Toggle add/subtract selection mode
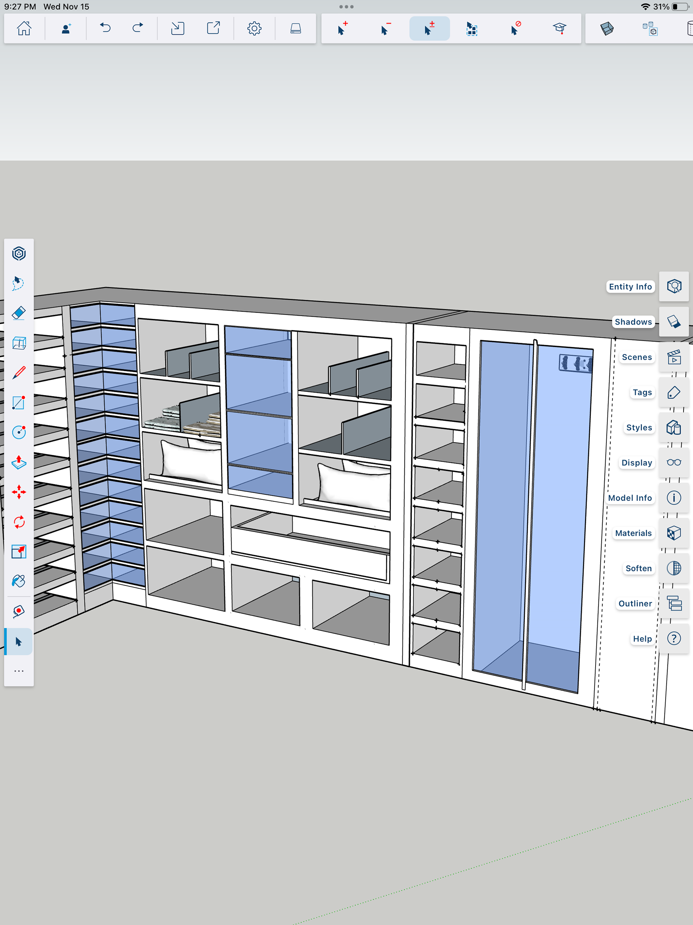The width and height of the screenshot is (693, 925). point(429,29)
